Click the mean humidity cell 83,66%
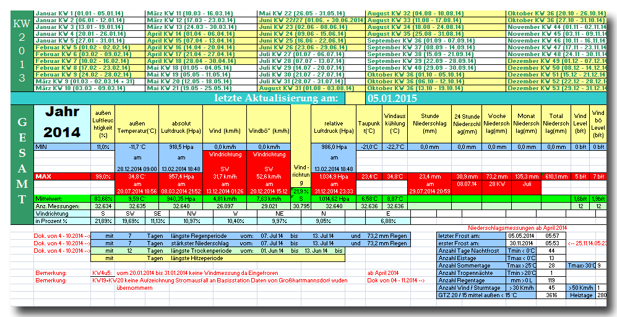Viewport: 617px width, 317px height. 103,199
